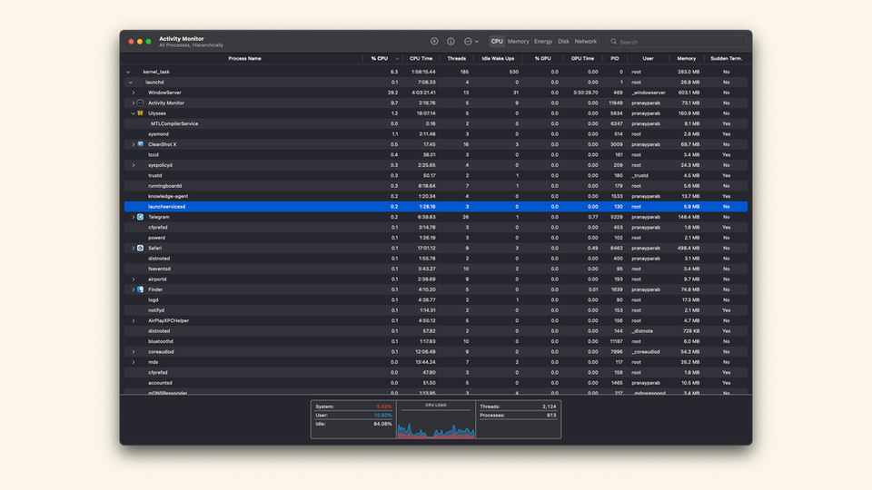Sort by Idle Wake Ups column
This screenshot has width=872, height=490.
coord(498,58)
